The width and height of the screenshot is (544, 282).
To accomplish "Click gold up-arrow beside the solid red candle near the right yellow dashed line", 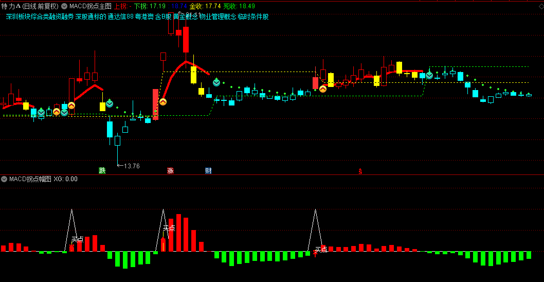I will tap(323, 89).
